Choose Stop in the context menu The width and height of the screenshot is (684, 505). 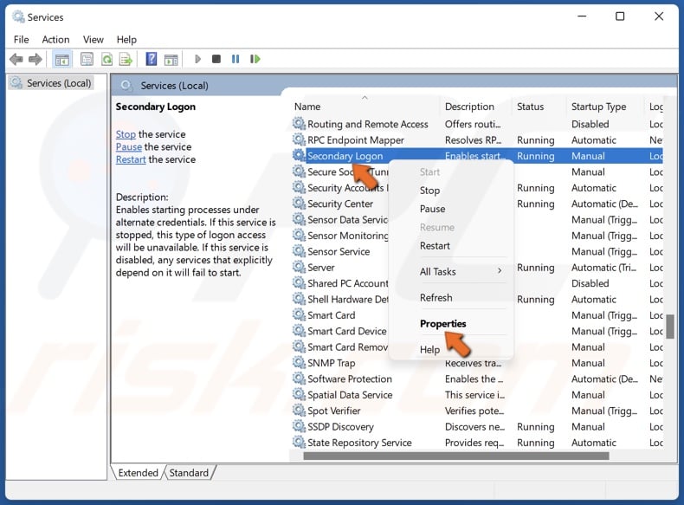click(429, 191)
